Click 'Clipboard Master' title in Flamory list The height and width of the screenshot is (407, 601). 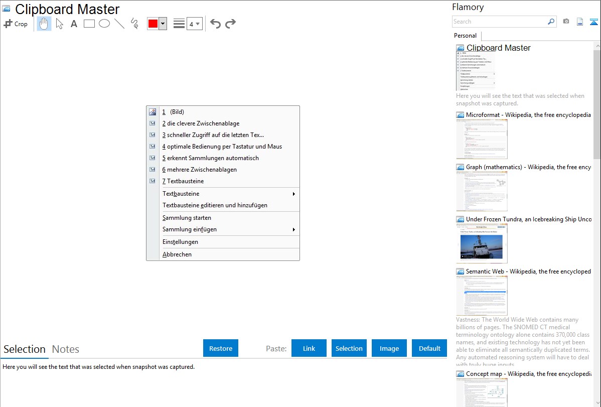click(499, 48)
